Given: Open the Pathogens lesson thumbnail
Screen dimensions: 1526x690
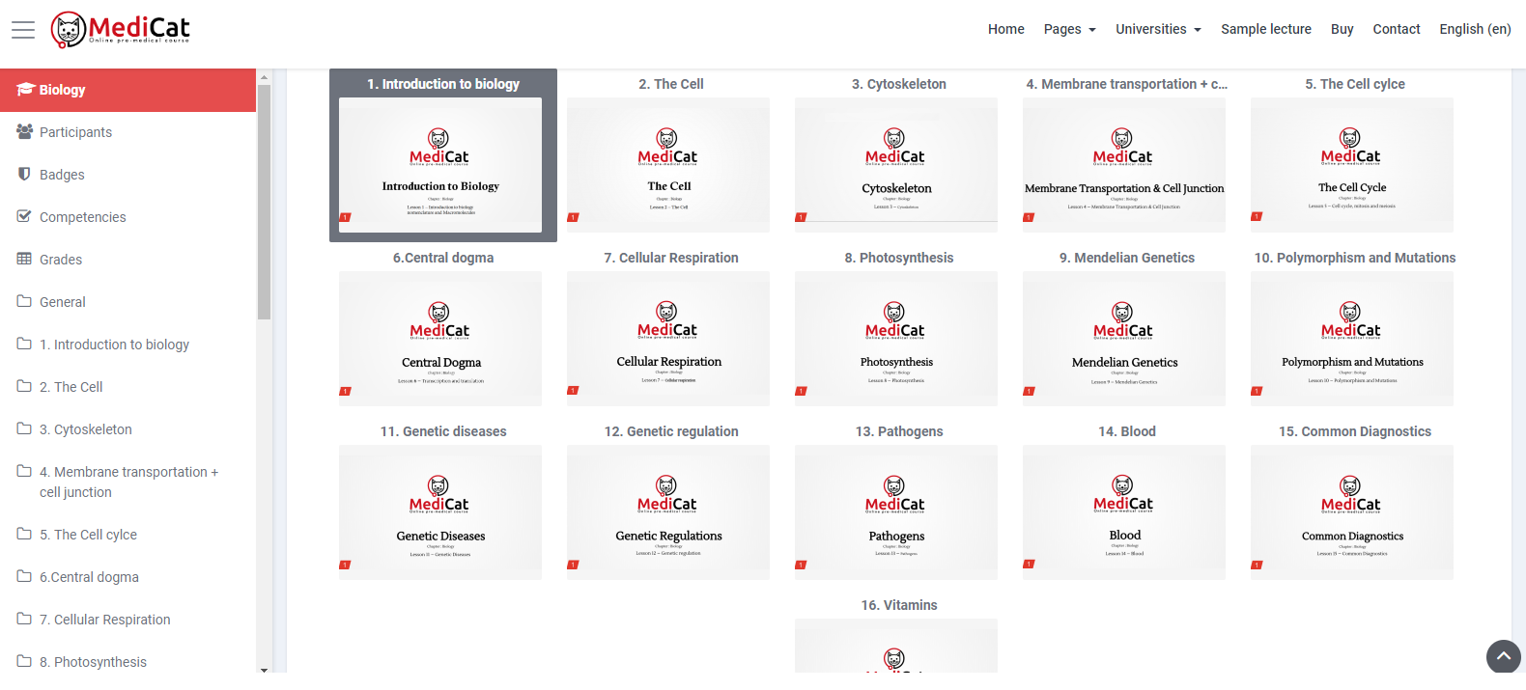Looking at the screenshot, I should tap(896, 512).
